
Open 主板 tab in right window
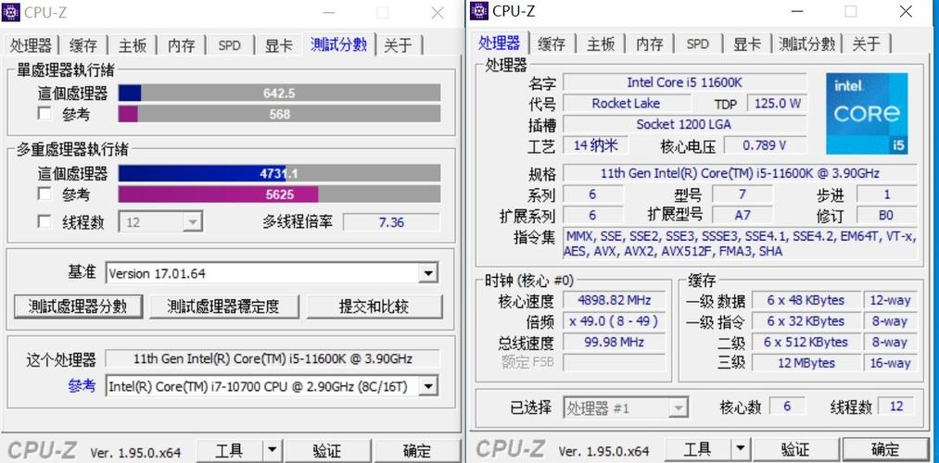601,44
